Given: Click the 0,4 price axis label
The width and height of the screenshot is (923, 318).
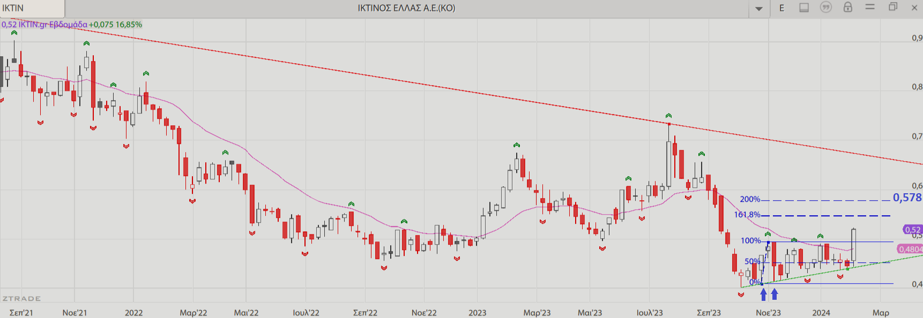Looking at the screenshot, I should pyautogui.click(x=917, y=284).
